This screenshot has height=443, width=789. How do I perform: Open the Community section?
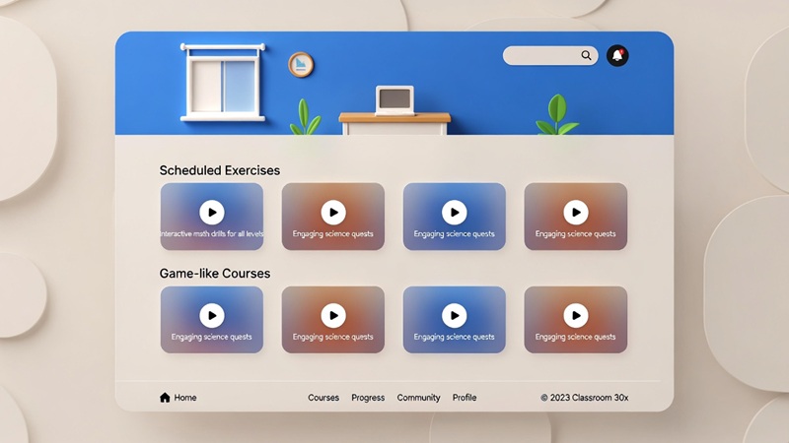[418, 398]
